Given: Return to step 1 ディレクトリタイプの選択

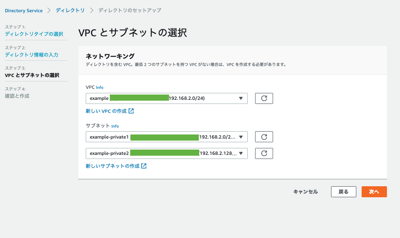Looking at the screenshot, I should [x=34, y=34].
